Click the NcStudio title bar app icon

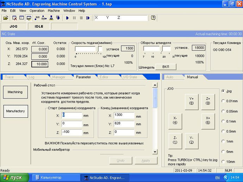click(3, 4)
